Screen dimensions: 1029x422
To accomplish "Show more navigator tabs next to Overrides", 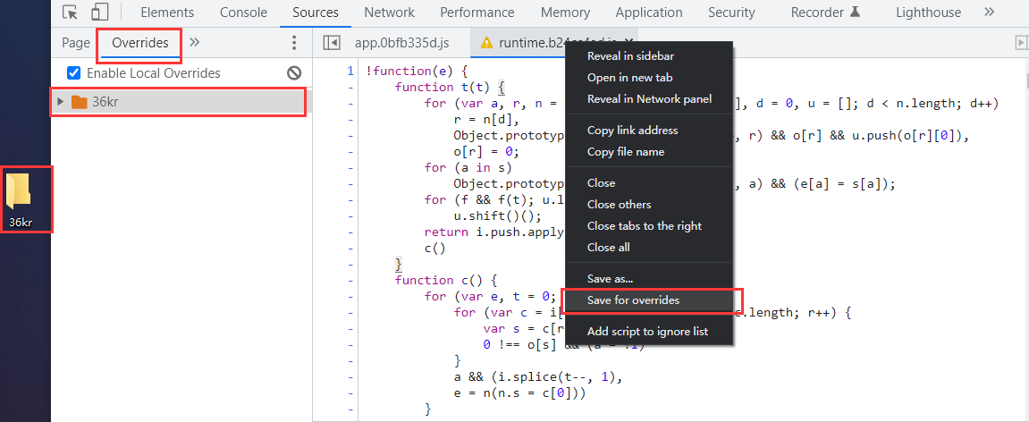I will click(195, 43).
